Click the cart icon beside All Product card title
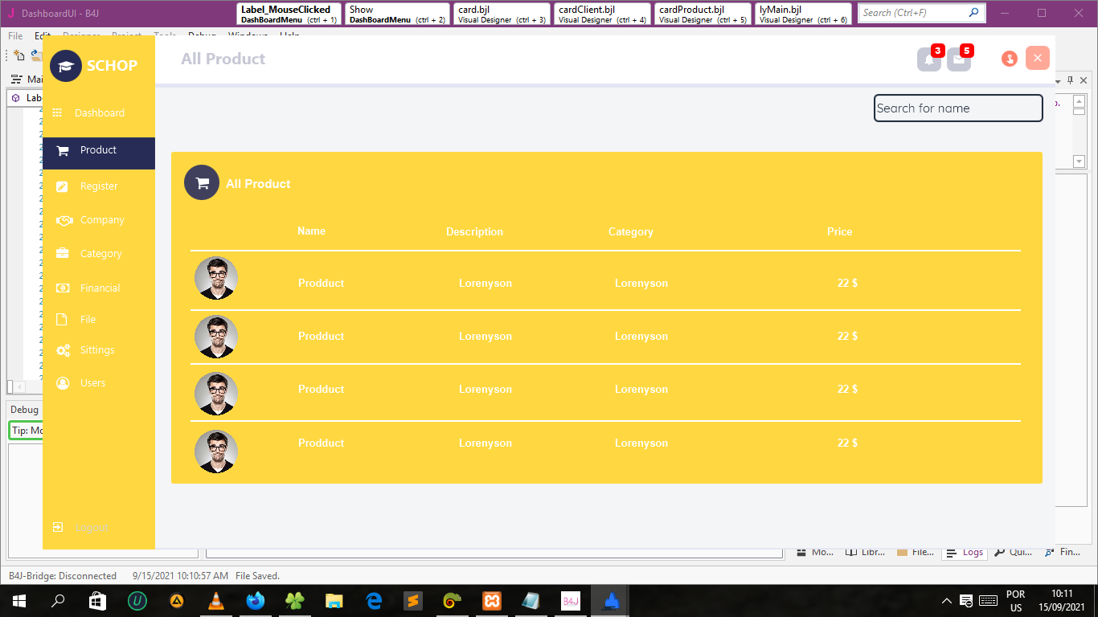This screenshot has height=617, width=1098. tap(202, 182)
